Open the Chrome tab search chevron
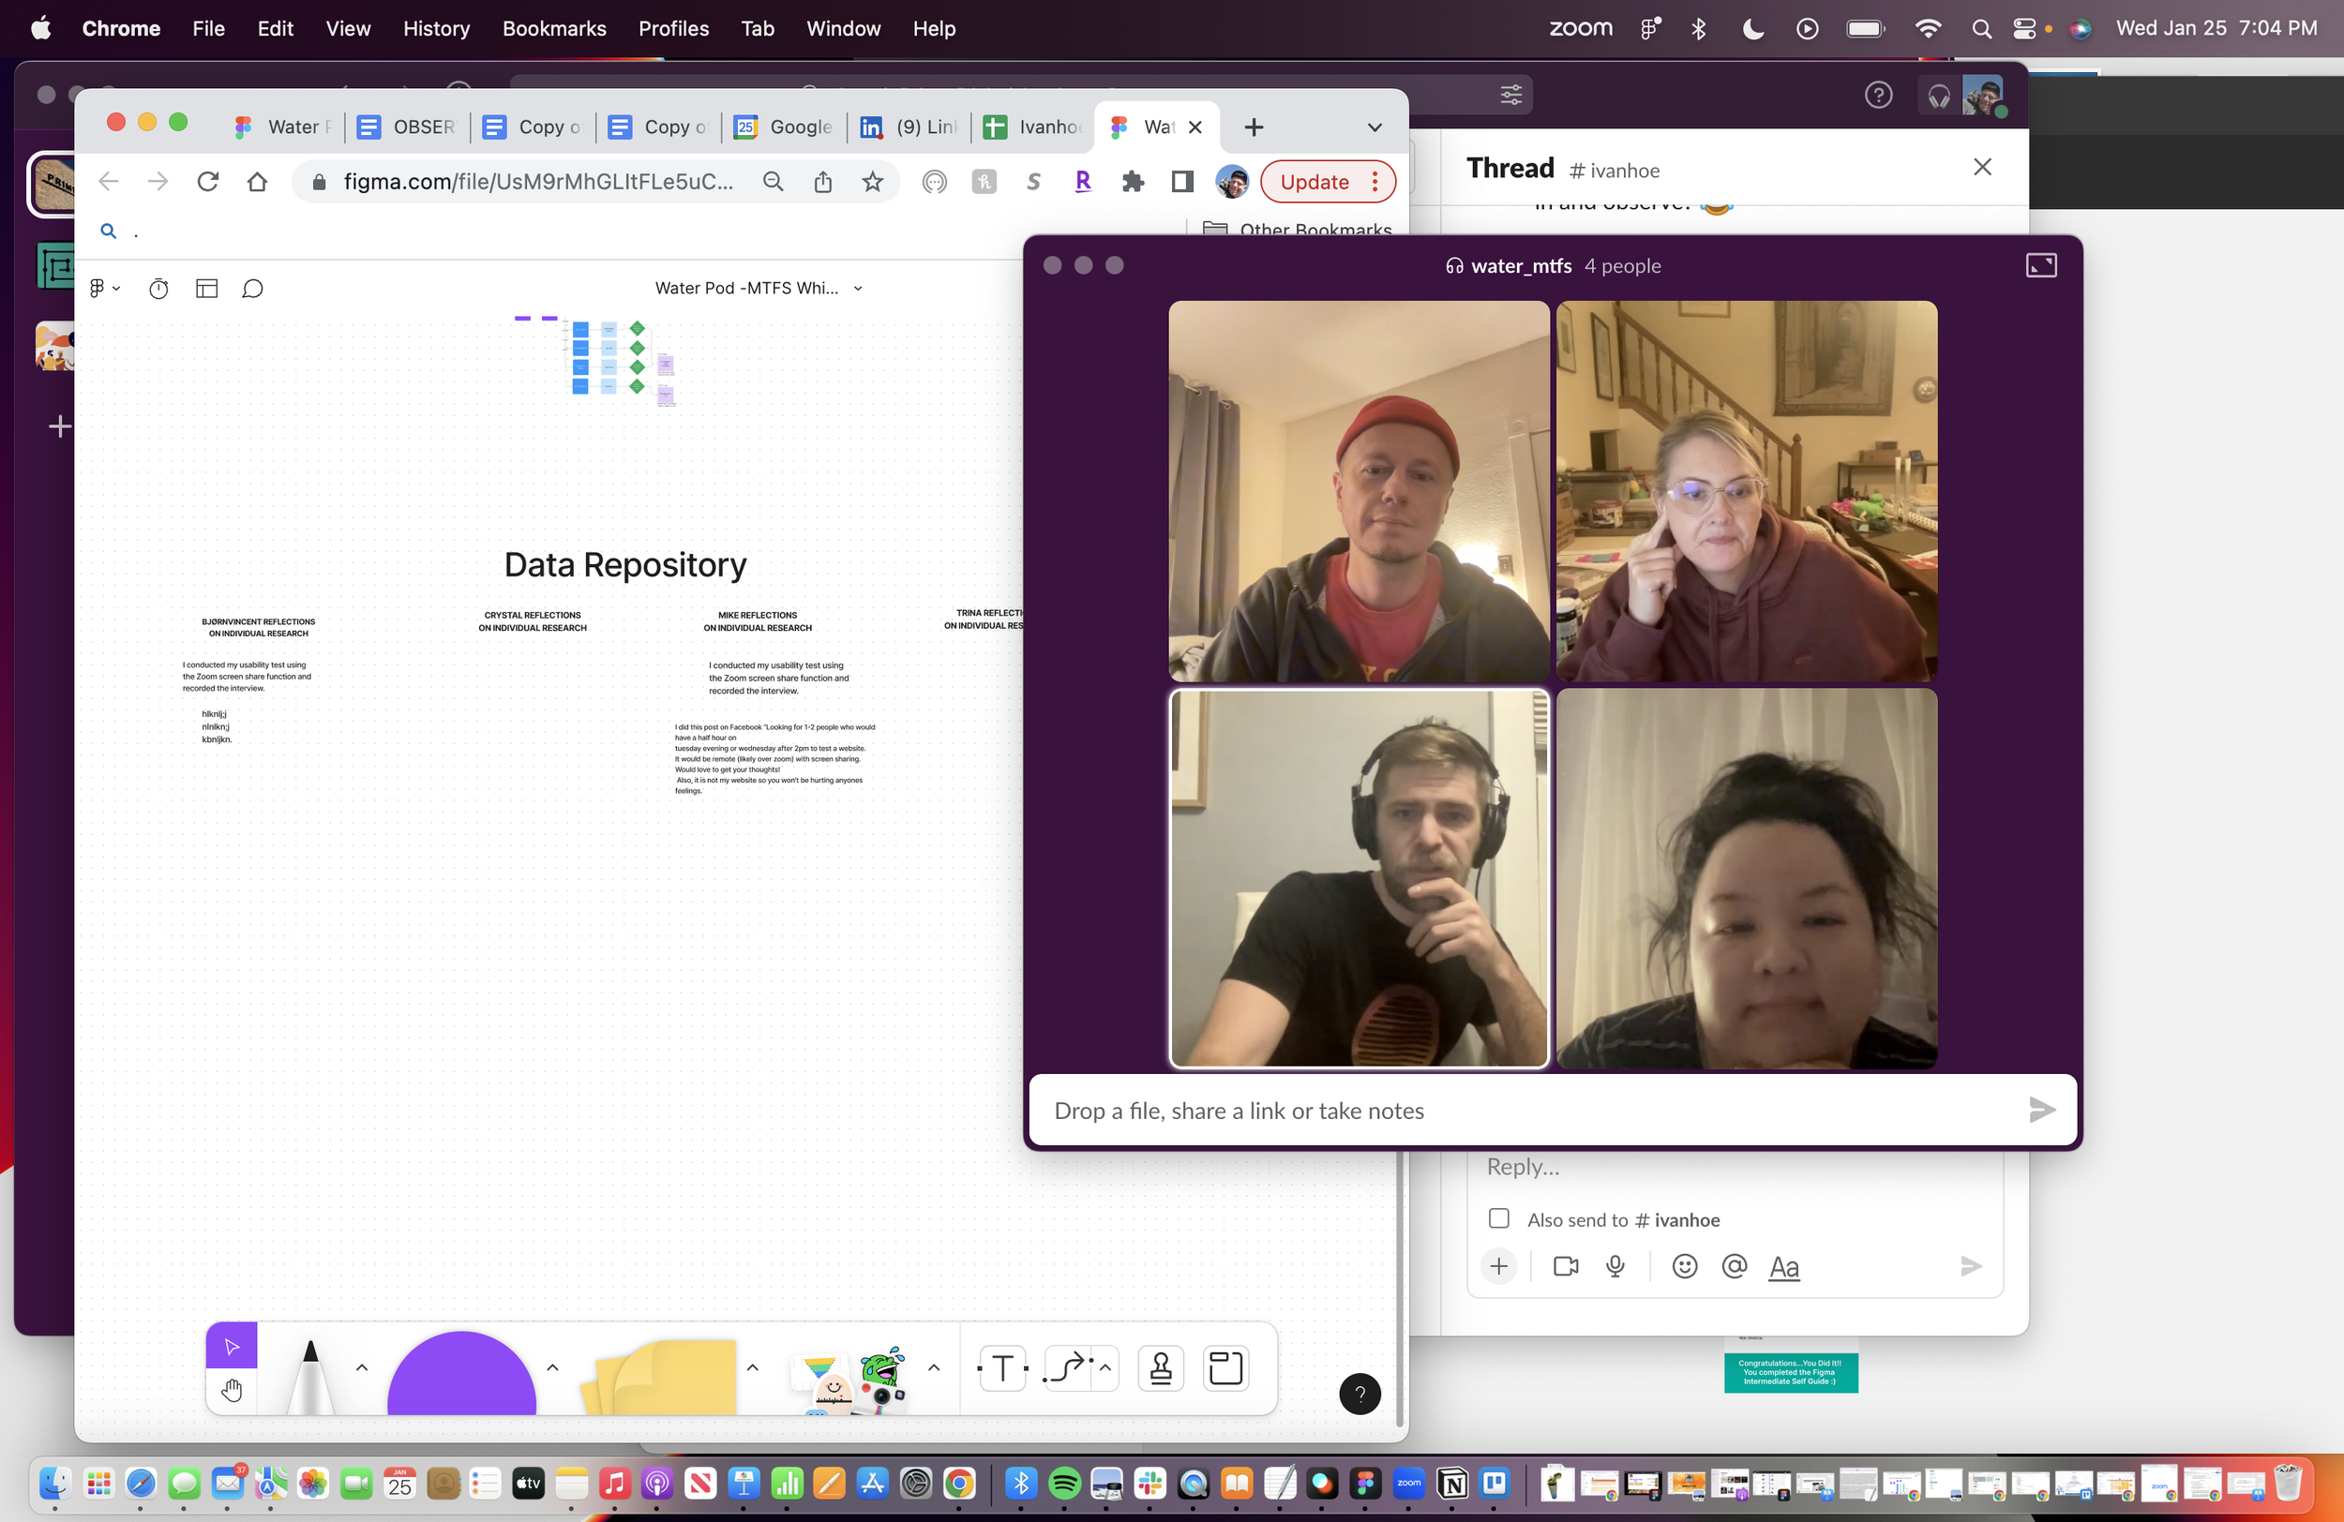The image size is (2344, 1522). pyautogui.click(x=1375, y=127)
